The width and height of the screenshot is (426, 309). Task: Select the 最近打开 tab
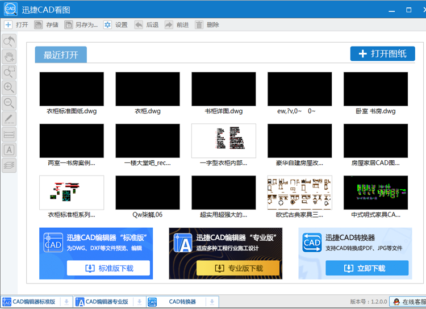tap(61, 55)
